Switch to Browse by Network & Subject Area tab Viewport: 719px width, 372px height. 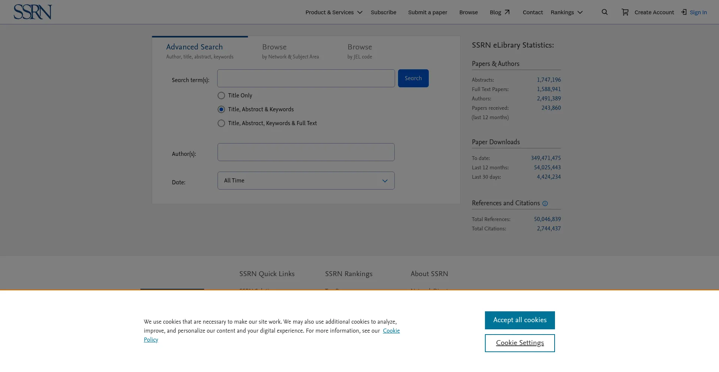coord(290,51)
